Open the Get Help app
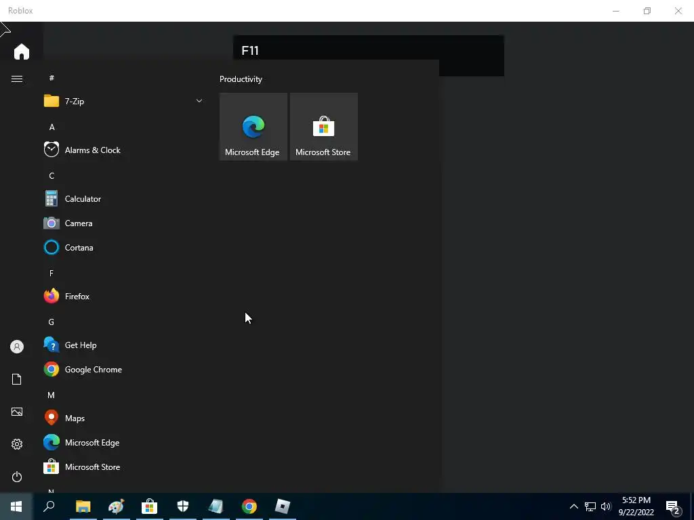The width and height of the screenshot is (694, 520). click(123, 345)
